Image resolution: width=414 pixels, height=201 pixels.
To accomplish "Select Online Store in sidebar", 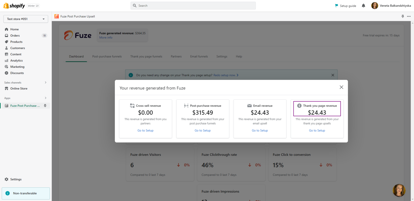I will click(19, 89).
